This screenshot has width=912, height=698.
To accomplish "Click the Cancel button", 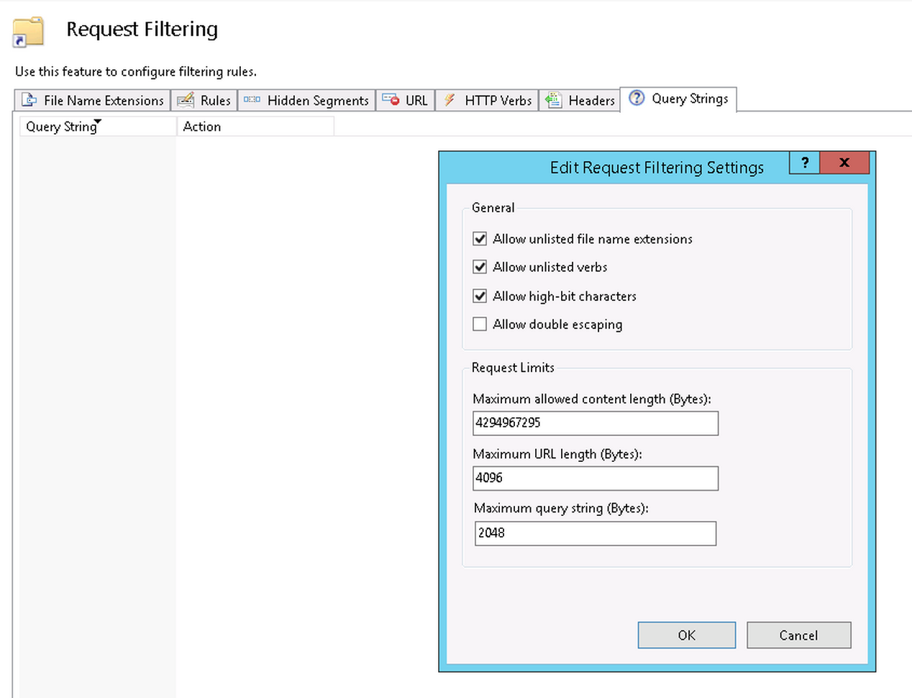I will tap(798, 635).
